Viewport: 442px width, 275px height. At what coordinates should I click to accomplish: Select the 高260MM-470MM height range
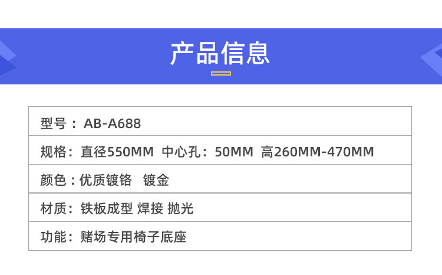(x=318, y=152)
